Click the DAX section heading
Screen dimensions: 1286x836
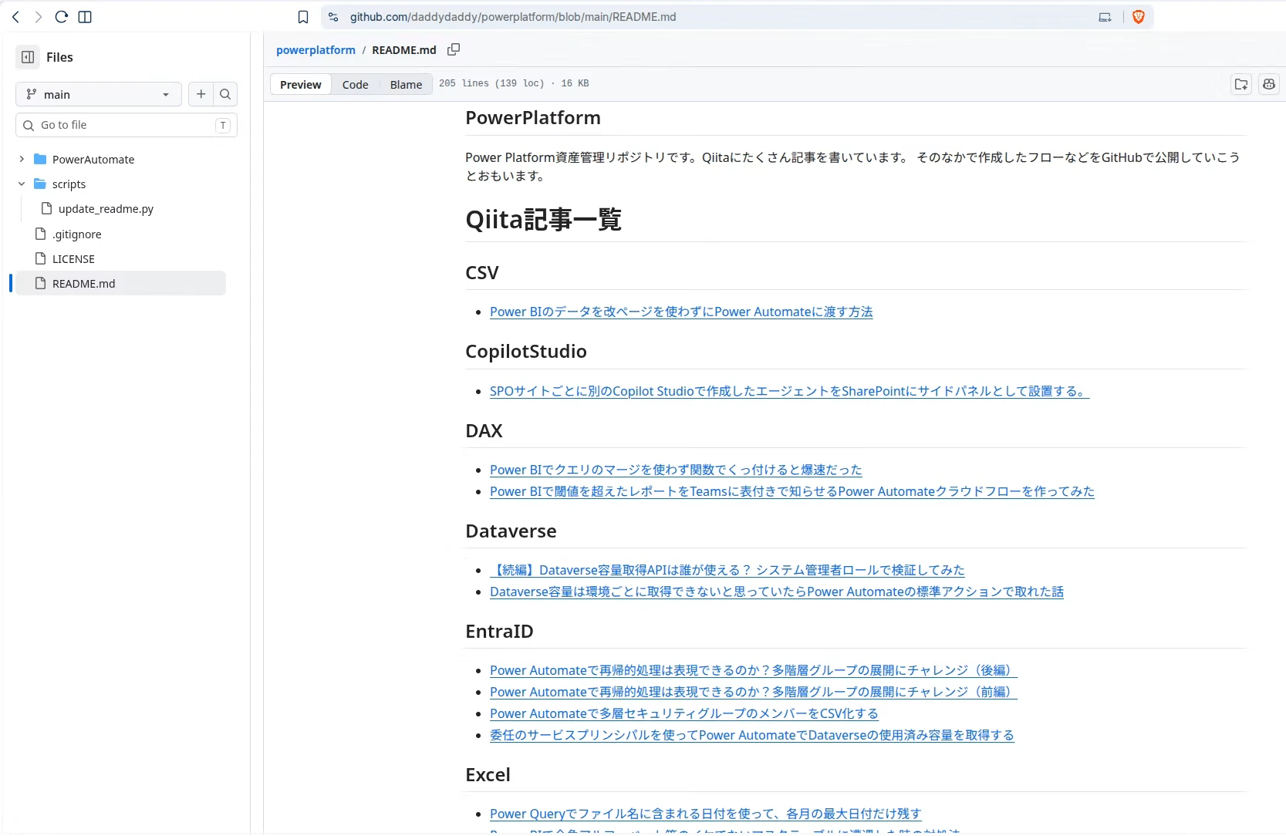click(x=484, y=431)
